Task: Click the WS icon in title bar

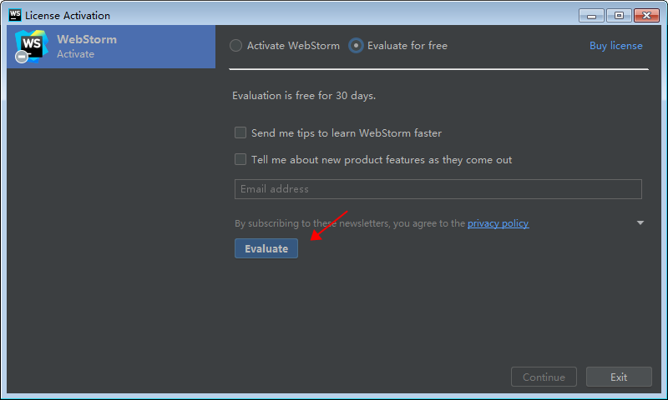Action: (15, 15)
